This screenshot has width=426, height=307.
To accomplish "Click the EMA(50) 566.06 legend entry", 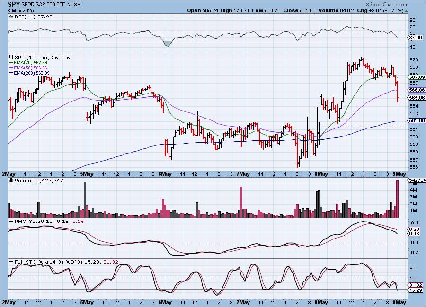I will click(30, 68).
